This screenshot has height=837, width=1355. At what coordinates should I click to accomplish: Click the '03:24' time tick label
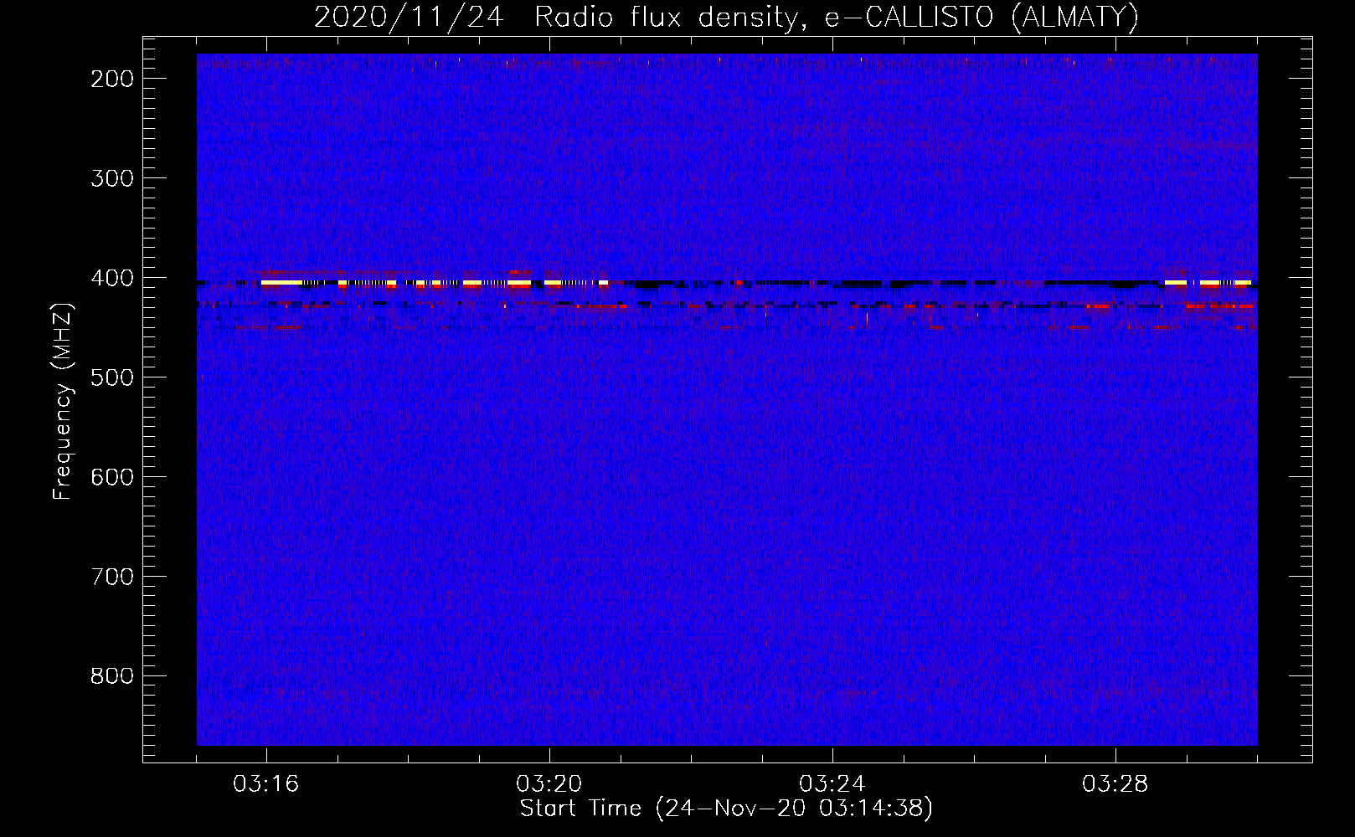(832, 784)
